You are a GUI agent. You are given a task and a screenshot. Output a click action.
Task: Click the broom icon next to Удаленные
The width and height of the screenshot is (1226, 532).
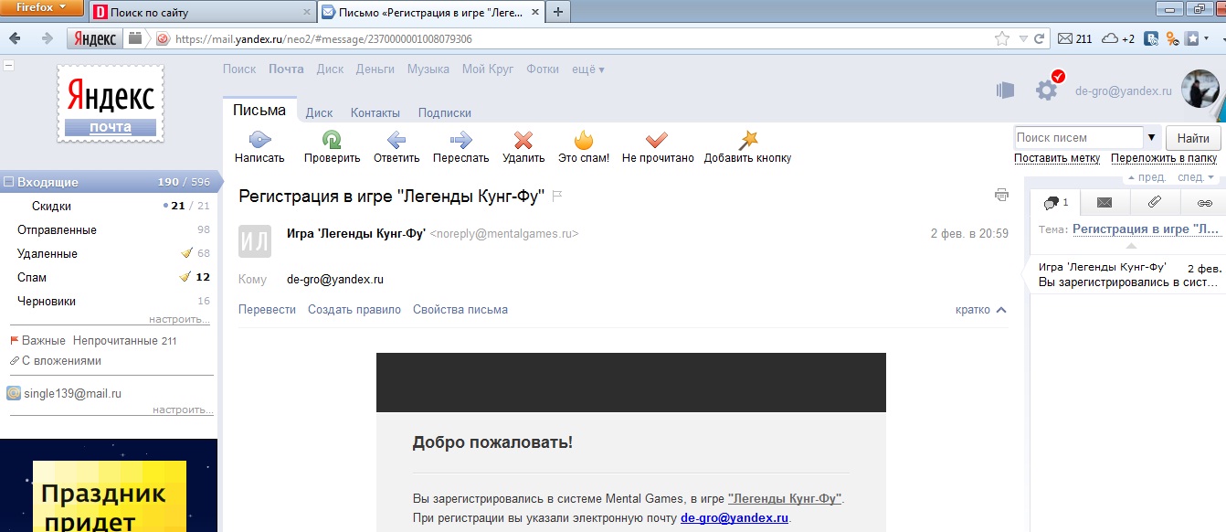(x=186, y=253)
